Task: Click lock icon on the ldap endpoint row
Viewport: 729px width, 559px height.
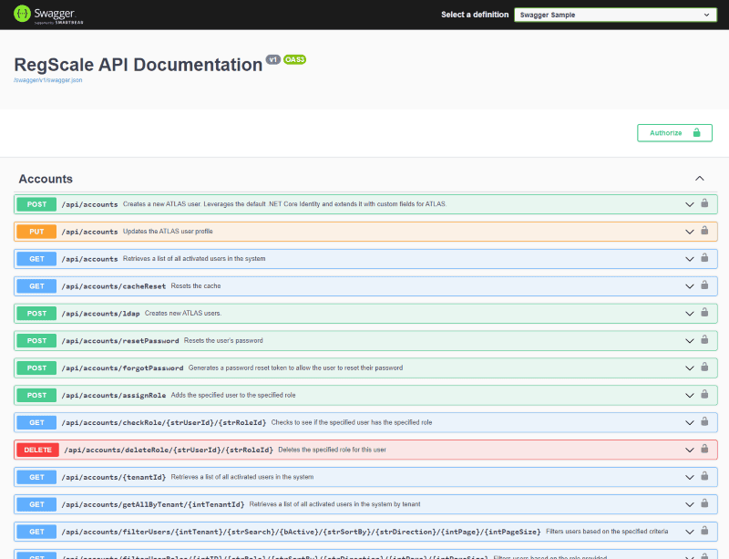Action: pyautogui.click(x=704, y=312)
